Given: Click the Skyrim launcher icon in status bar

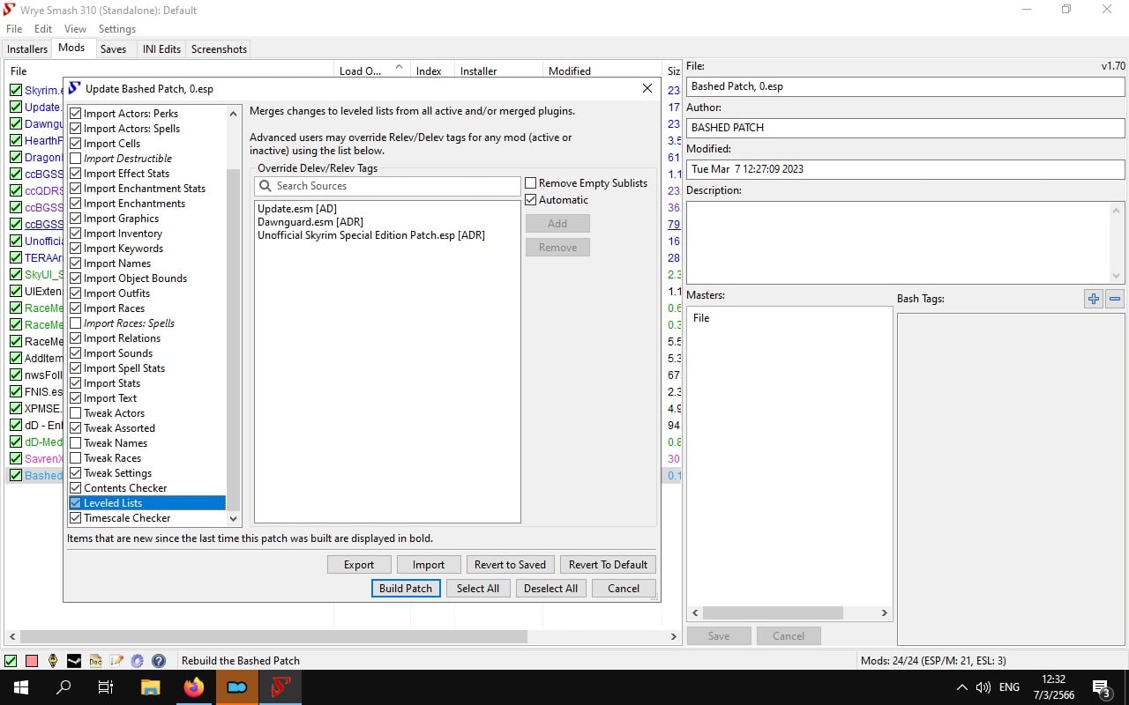Looking at the screenshot, I should (53, 661).
